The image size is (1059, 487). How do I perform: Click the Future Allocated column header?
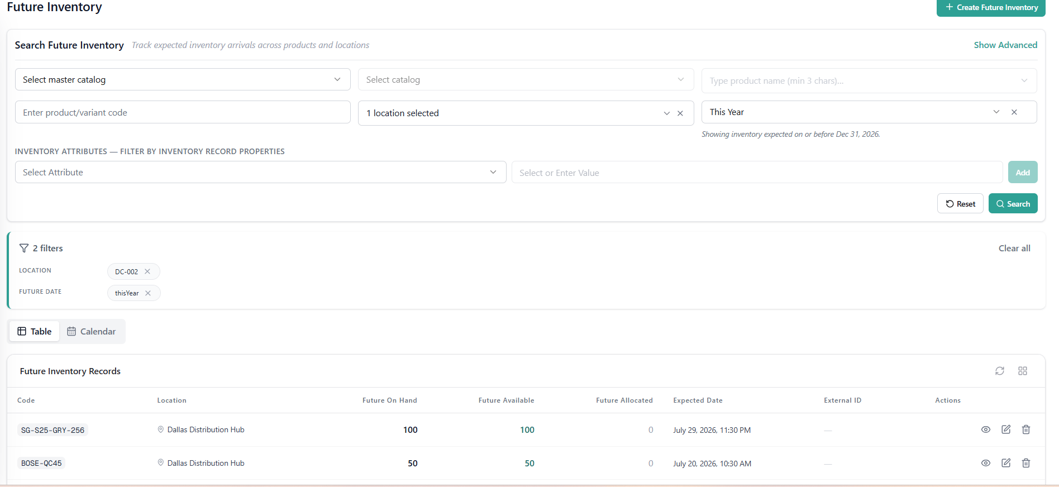point(624,400)
